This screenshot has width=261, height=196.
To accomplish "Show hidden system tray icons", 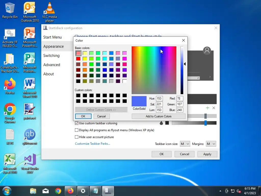I will pyautogui.click(x=220, y=191).
